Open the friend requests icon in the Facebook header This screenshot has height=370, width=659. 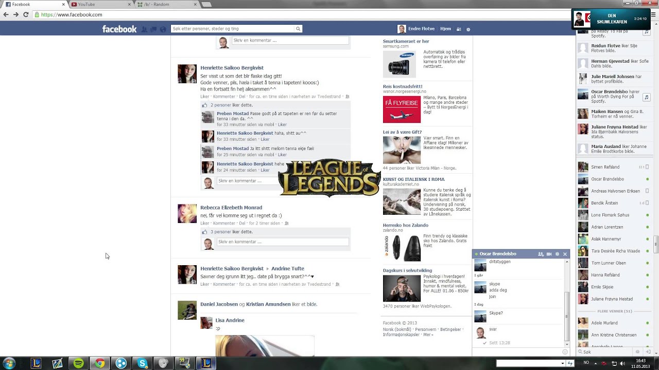click(144, 29)
